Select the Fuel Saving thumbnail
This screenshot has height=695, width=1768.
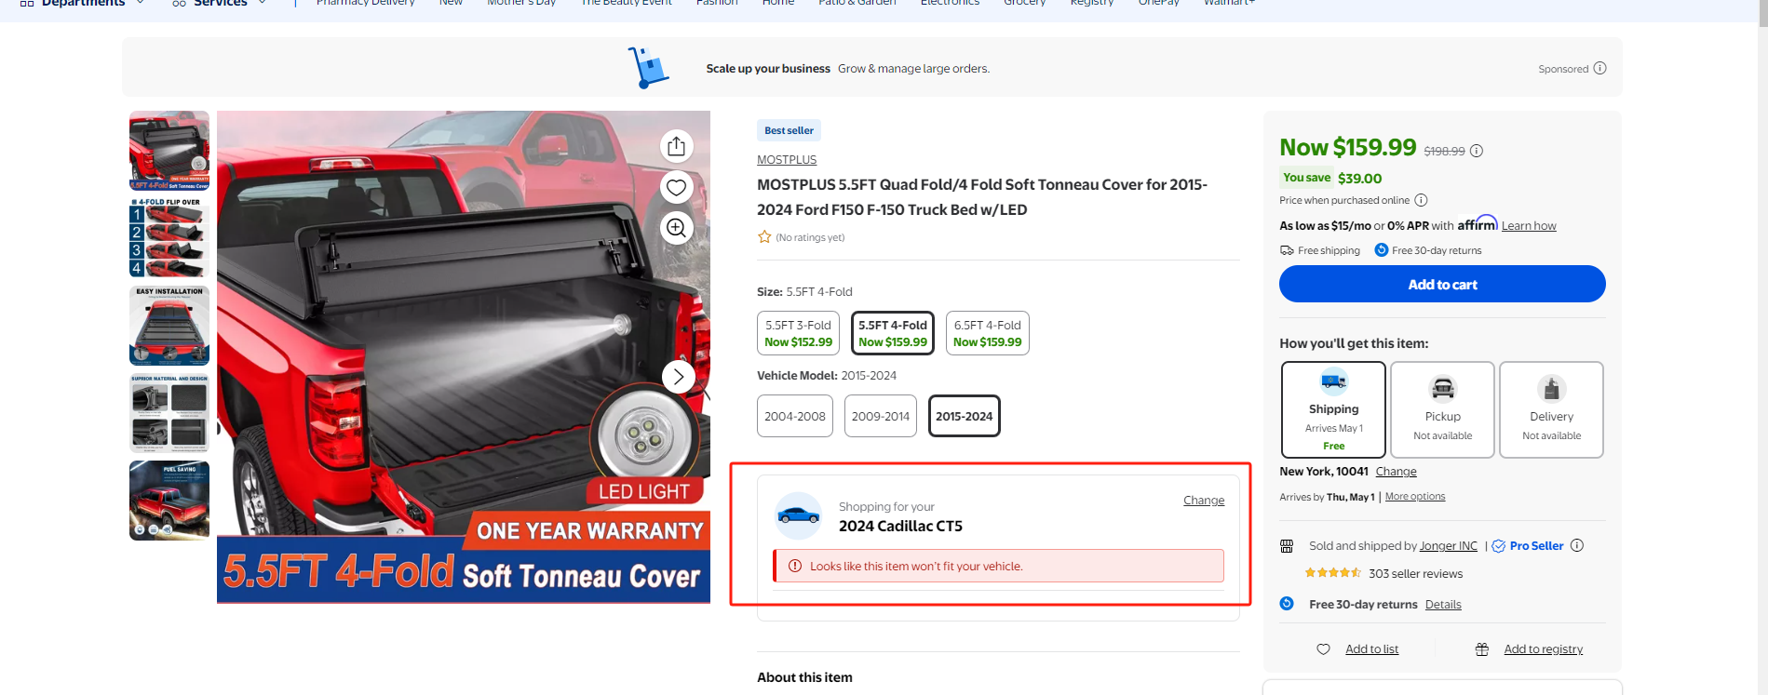tap(169, 501)
